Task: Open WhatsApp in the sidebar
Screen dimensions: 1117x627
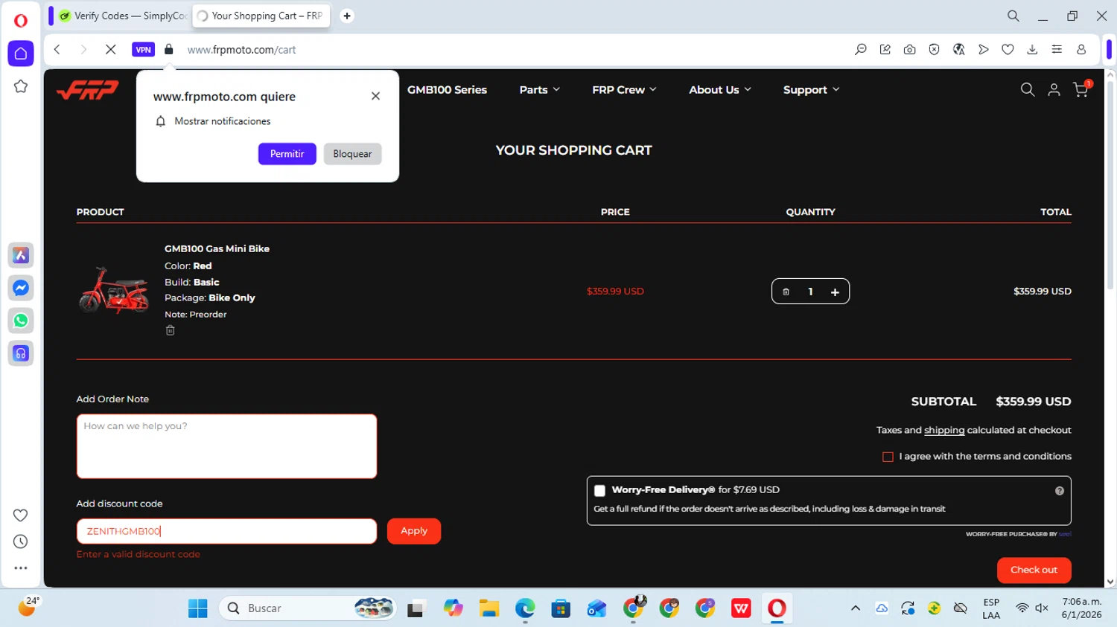Action: point(21,321)
